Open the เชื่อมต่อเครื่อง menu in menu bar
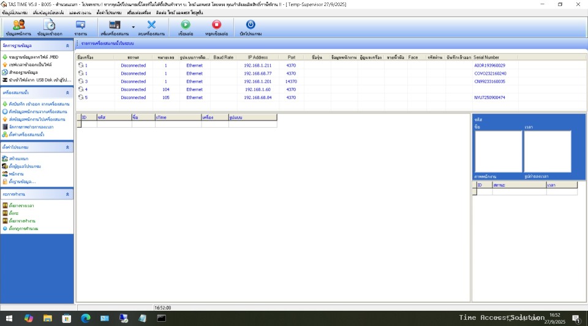Screen dimensions: 588x326 [x=138, y=12]
